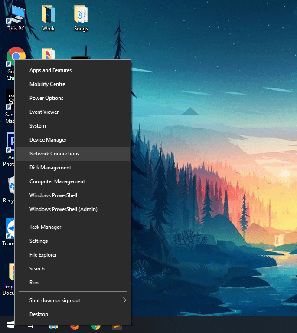This screenshot has width=297, height=333.
Task: Choose Desktop at the menu bottom
Action: click(x=73, y=314)
